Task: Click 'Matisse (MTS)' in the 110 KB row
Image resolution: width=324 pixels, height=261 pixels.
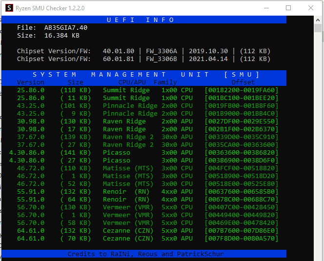Action: (x=128, y=168)
